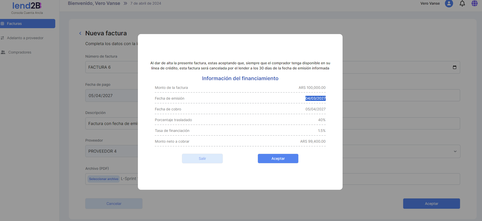
Task: Click the form's bottom Aceptar button
Action: point(431,204)
